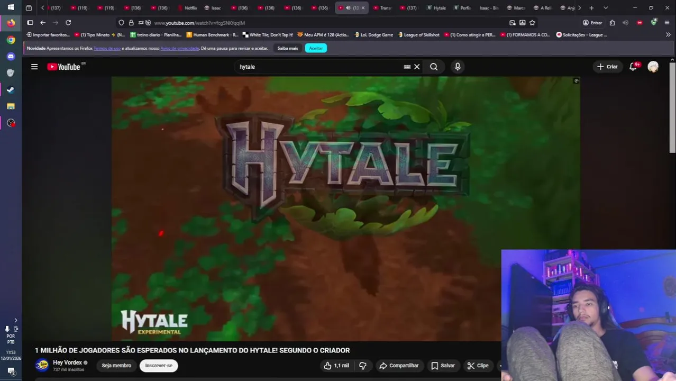The height and width of the screenshot is (381, 676).
Task: Open the Criar create menu
Action: 607,67
